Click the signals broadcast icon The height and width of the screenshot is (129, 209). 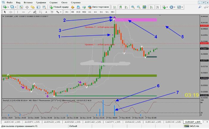(x=84, y=7)
